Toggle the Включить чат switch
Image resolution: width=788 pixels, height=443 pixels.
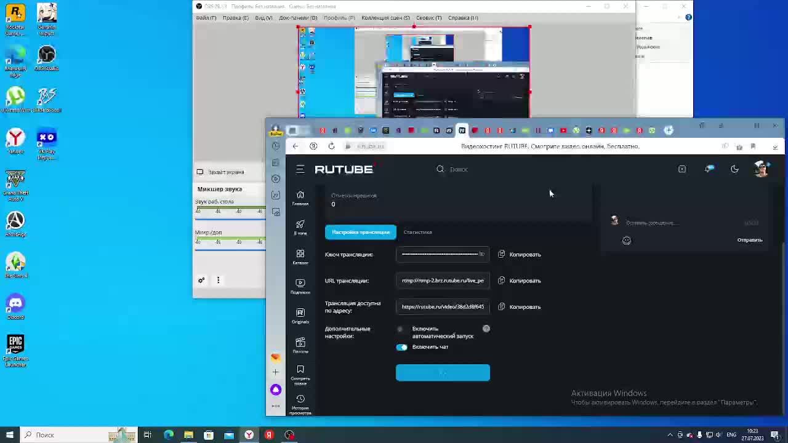[401, 347]
